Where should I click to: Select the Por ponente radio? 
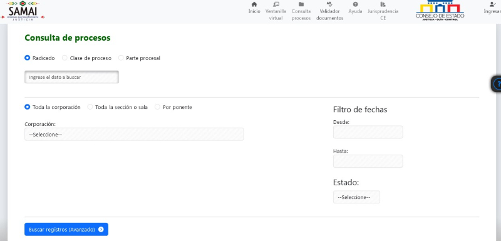click(158, 107)
